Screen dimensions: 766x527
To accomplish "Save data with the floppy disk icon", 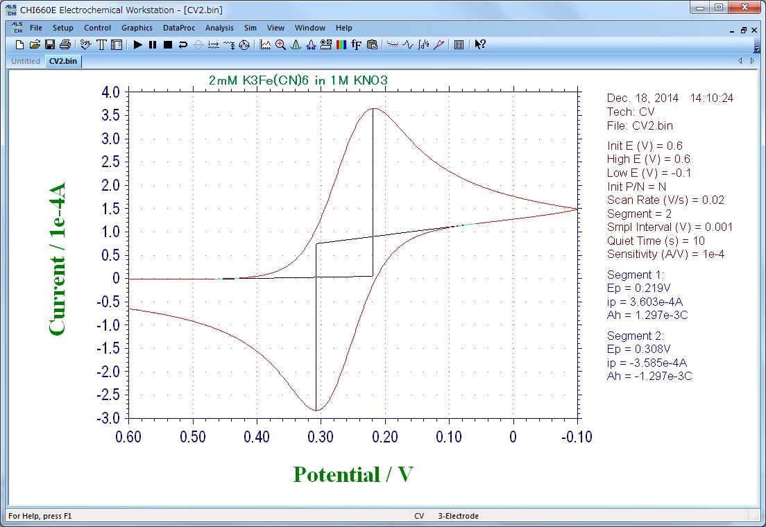I will [x=50, y=45].
